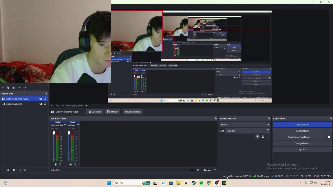Viewport: 333px width, 187px height.
Task: Show hidden system tray icons chevron
Action: tap(300, 183)
